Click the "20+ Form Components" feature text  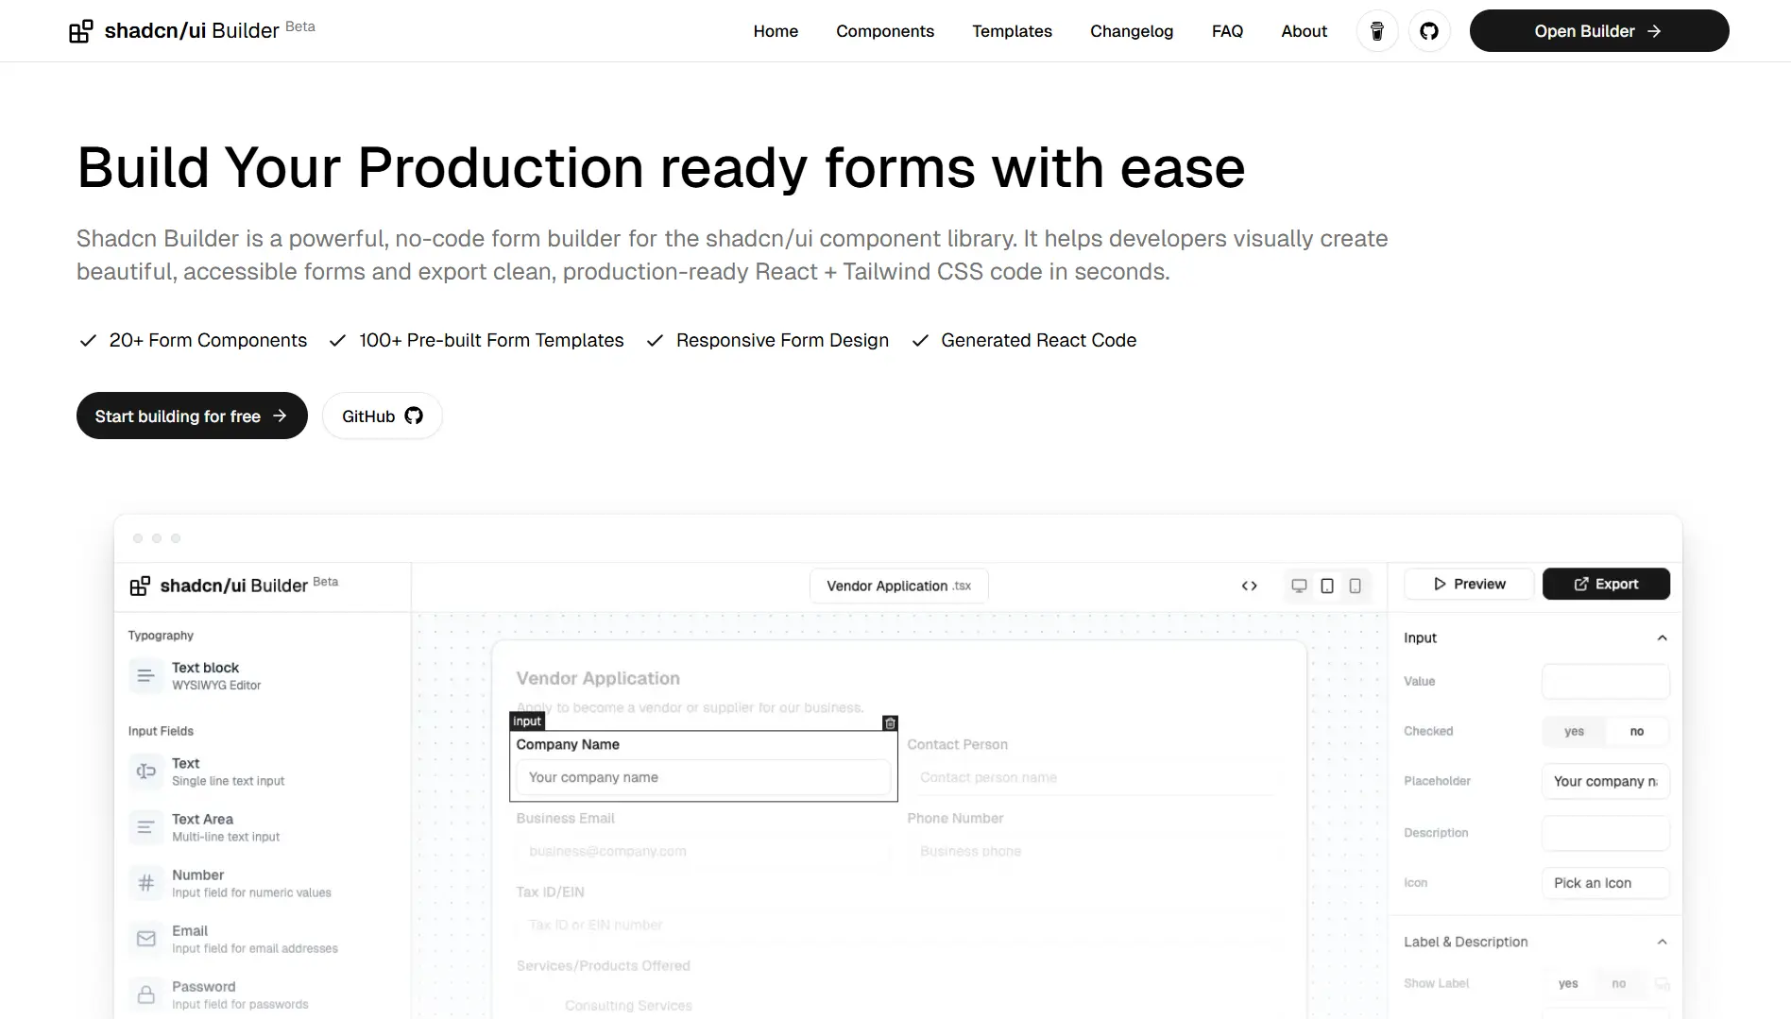(x=208, y=340)
